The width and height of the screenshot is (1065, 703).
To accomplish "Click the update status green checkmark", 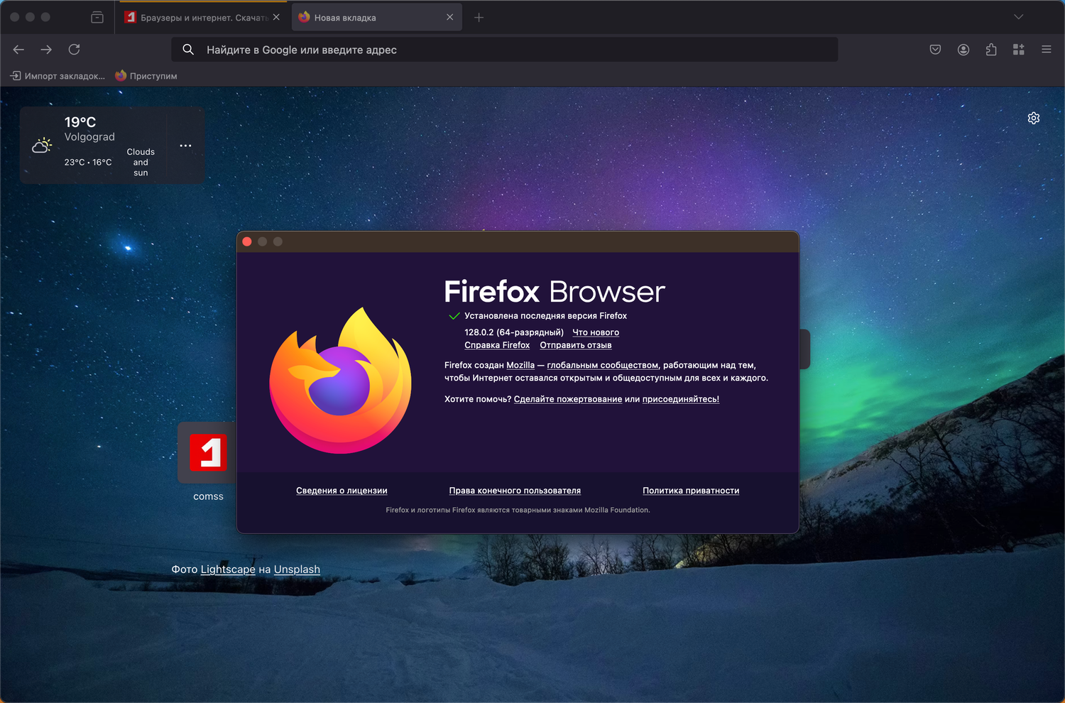I will point(454,316).
